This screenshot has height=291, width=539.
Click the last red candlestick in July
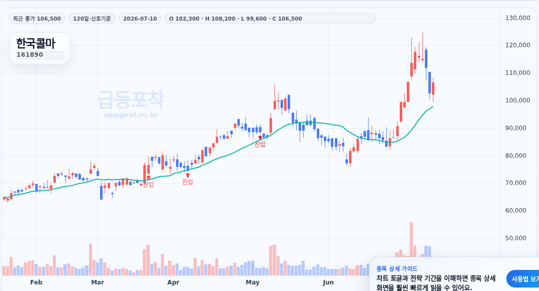[x=433, y=88]
